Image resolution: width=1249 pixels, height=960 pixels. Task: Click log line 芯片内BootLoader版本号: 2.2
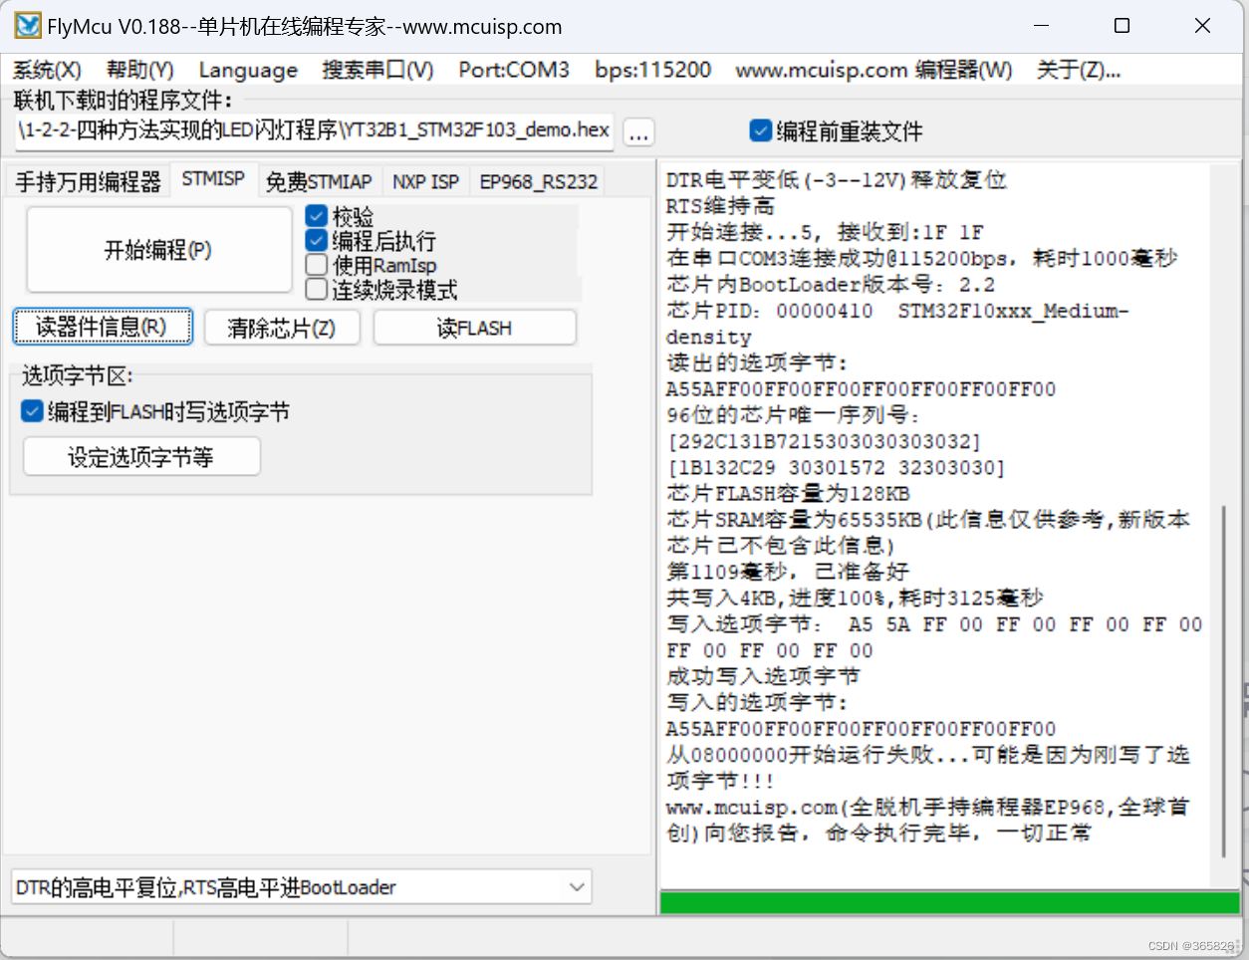(x=831, y=285)
